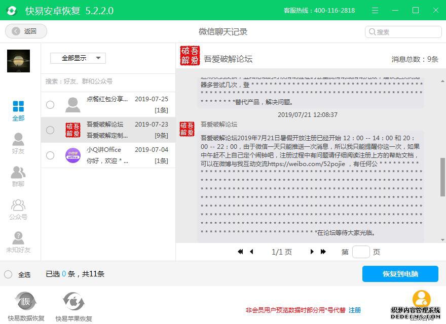
Task: Tick the radio for 吾爱破解论坛 conversation
Action: pos(50,130)
